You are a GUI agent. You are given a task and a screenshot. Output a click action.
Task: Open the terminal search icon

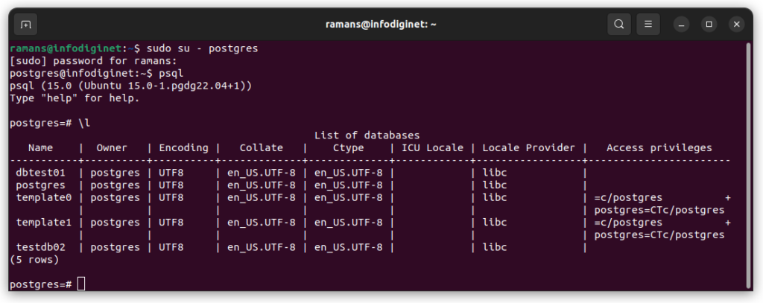(619, 25)
